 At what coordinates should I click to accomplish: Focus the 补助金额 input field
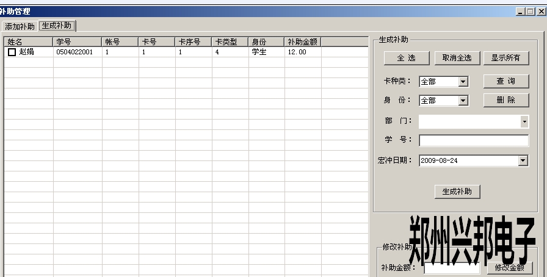[x=452, y=268]
